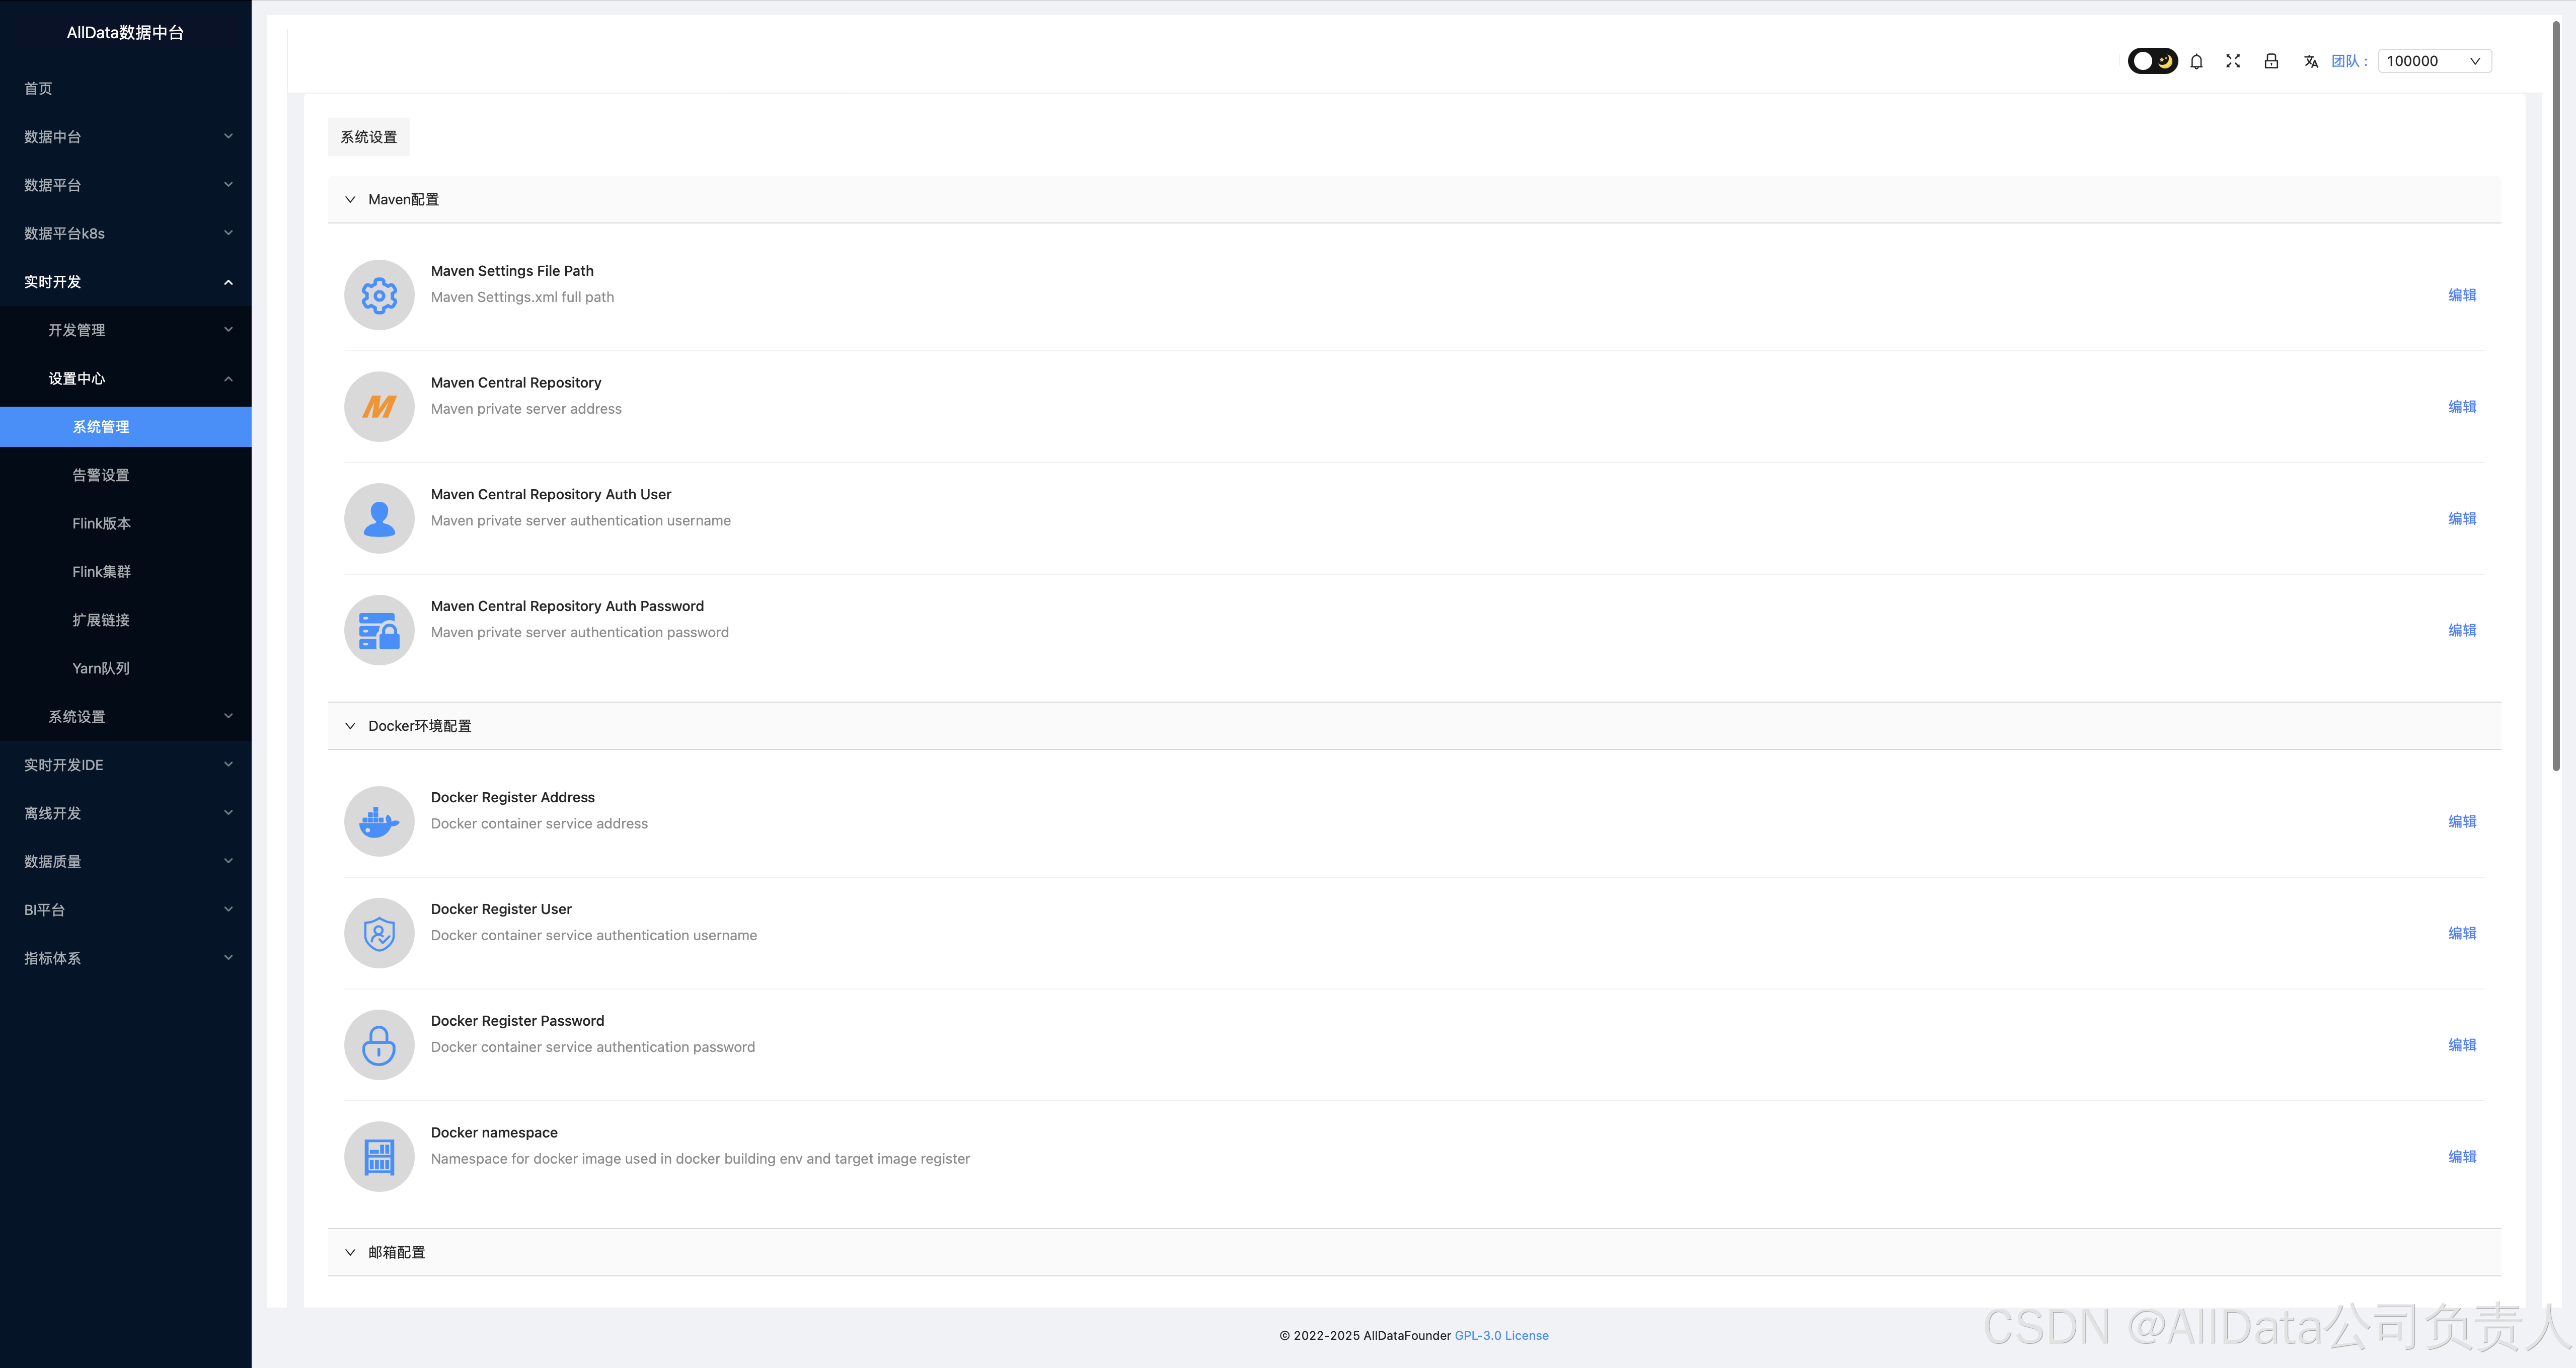The width and height of the screenshot is (2576, 1368).
Task: Click 编辑 for Maven Settings File Path
Action: [x=2461, y=295]
